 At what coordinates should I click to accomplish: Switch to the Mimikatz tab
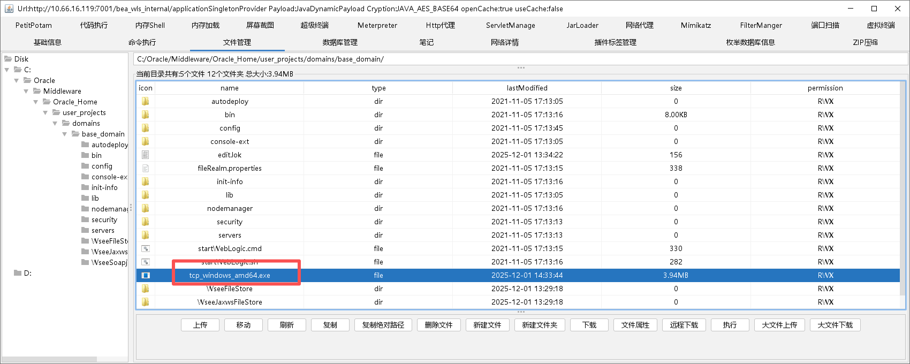(696, 25)
